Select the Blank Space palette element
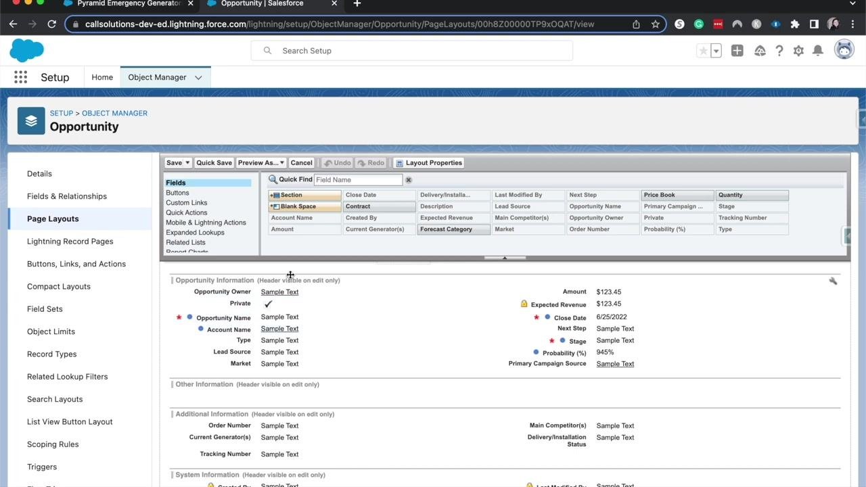 (304, 206)
